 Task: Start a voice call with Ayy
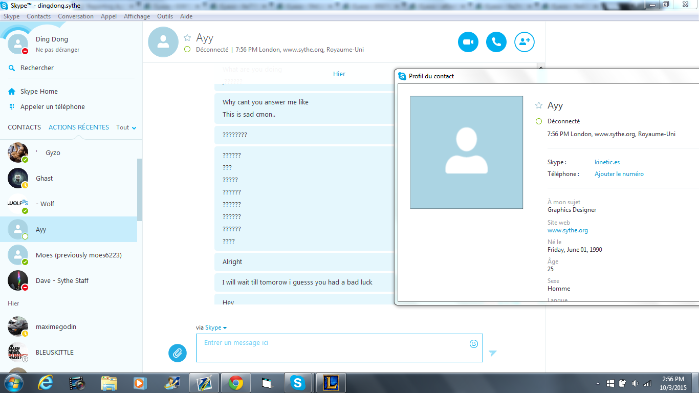496,42
